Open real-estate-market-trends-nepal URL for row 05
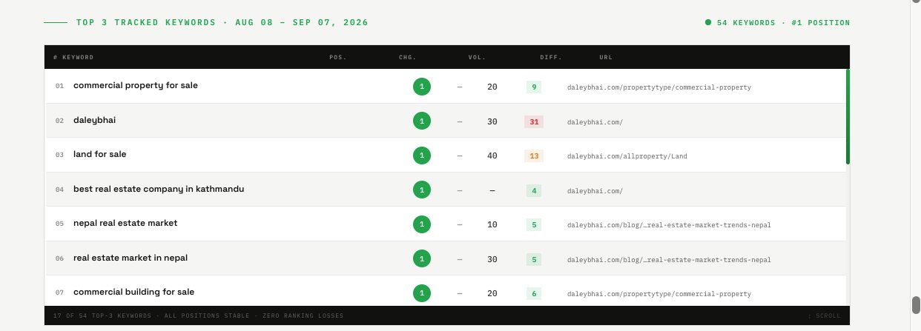The image size is (921, 331). coord(669,225)
